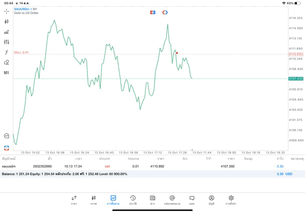This screenshot has height=213, width=305.
Task: Toggle the circular red-blue icon atop chart
Action: tap(165, 12)
